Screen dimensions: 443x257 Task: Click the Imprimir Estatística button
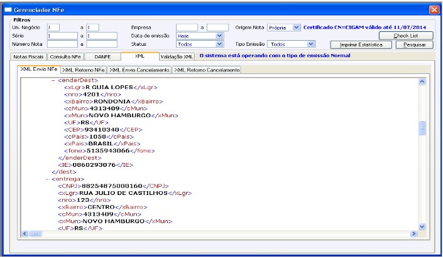[361, 45]
